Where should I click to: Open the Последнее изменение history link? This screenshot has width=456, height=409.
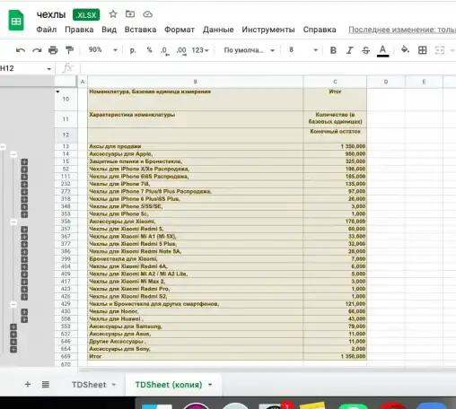(x=402, y=30)
